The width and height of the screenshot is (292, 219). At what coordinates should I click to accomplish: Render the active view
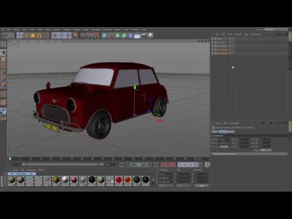[x=82, y=36]
